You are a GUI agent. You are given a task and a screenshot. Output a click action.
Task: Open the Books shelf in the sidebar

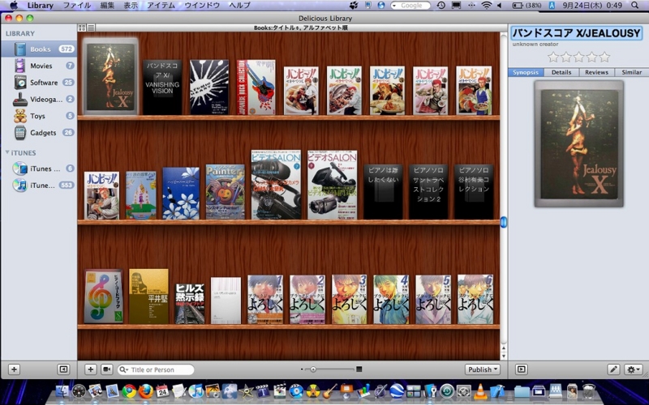click(38, 49)
